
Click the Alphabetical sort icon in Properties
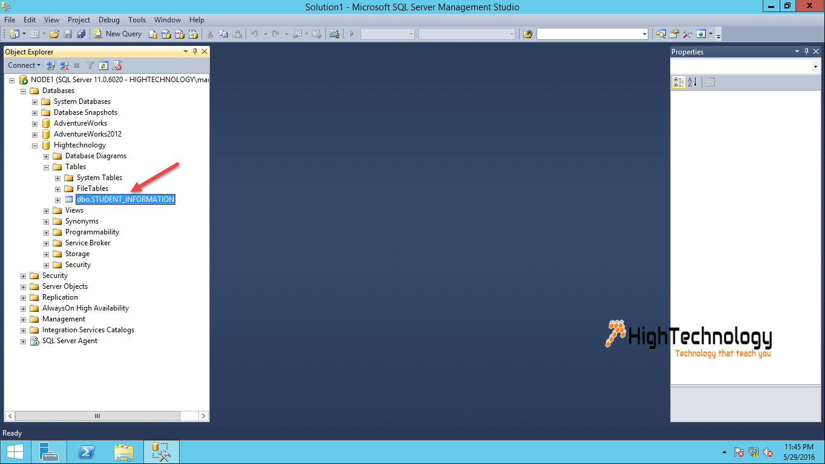693,82
